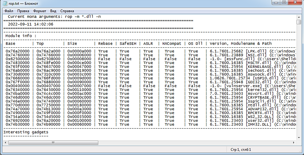This screenshot has width=304, height=155.
Task: Click top address 0x00407000
Action: tap(48, 86)
